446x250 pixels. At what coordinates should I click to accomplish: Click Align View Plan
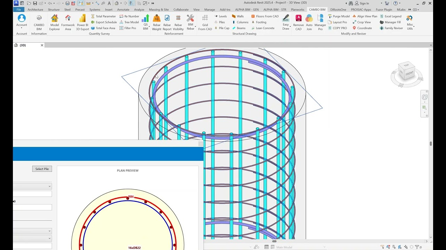click(x=365, y=16)
